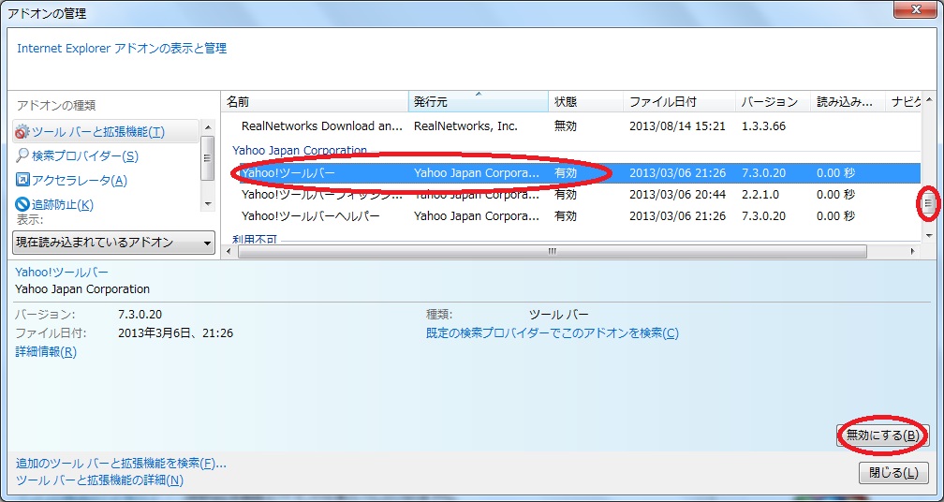Close the アドオンの管理 window
Image resolution: width=944 pixels, height=502 pixels.
pyautogui.click(x=918, y=9)
